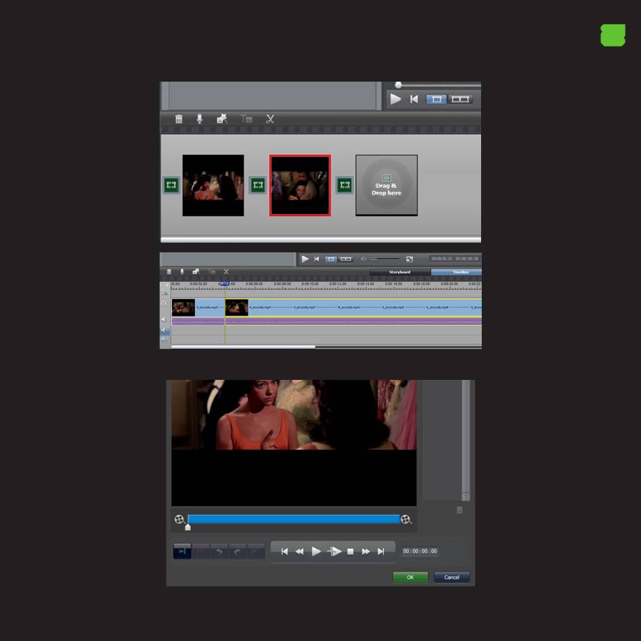This screenshot has height=641, width=641.
Task: Click the clip audio track speaker icon
Action: [164, 320]
